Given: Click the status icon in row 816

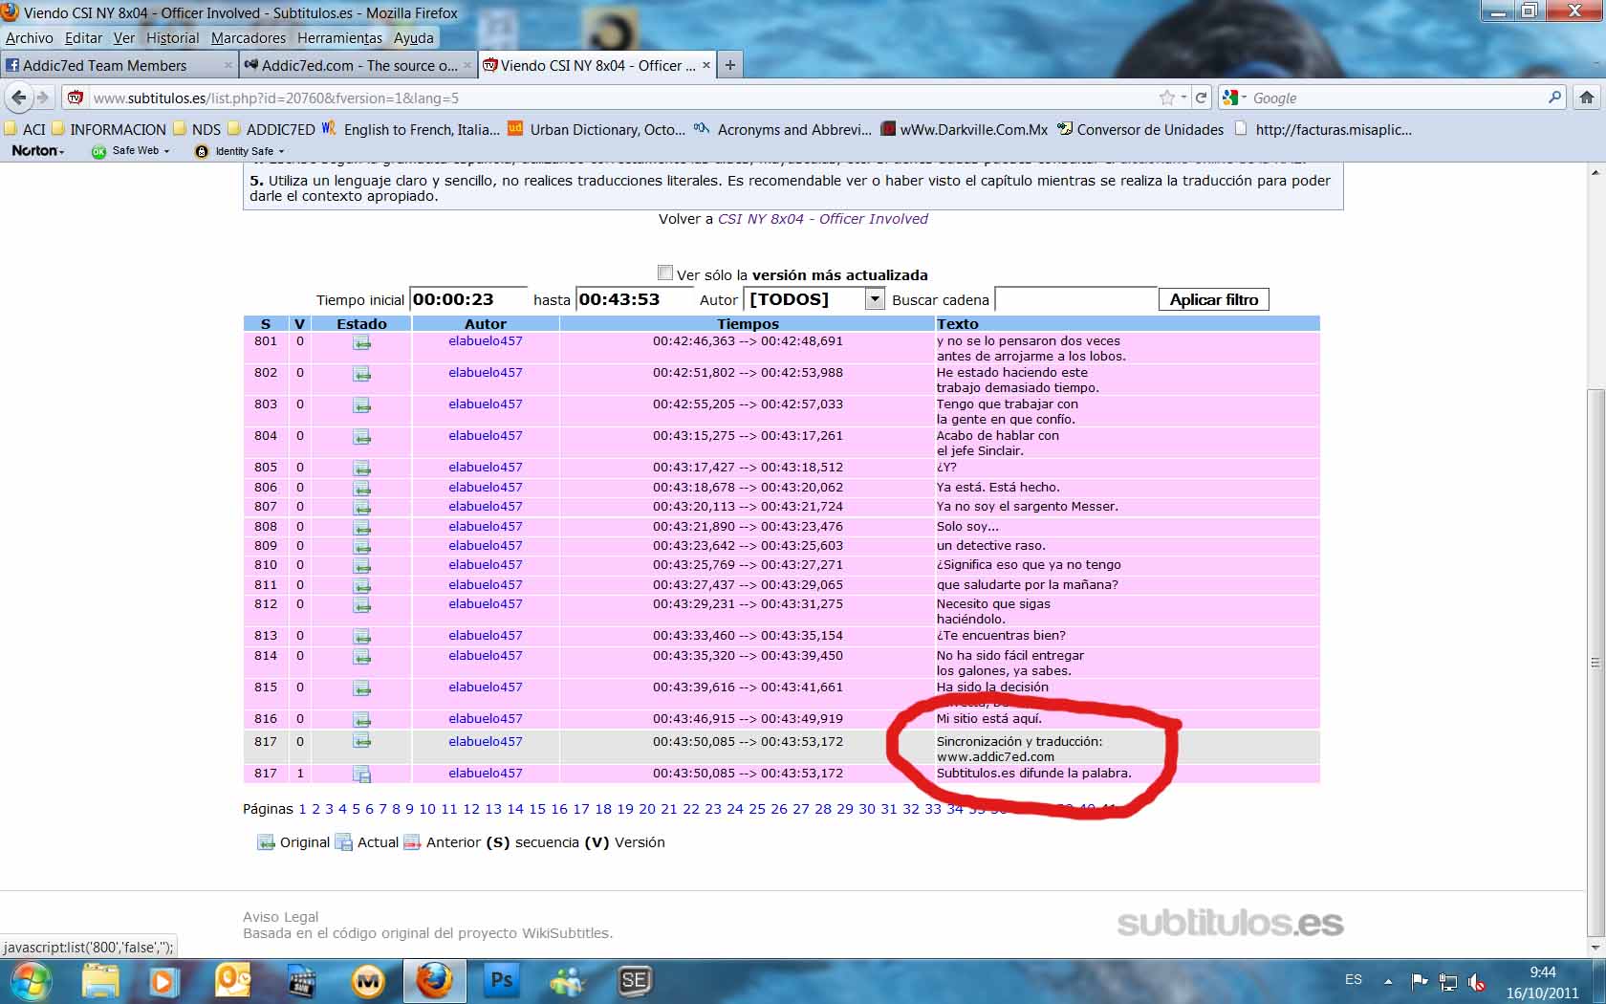Looking at the screenshot, I should [x=362, y=720].
